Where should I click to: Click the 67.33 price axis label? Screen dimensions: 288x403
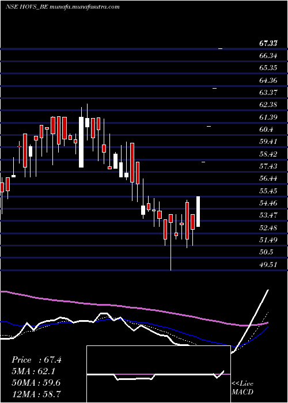click(268, 44)
